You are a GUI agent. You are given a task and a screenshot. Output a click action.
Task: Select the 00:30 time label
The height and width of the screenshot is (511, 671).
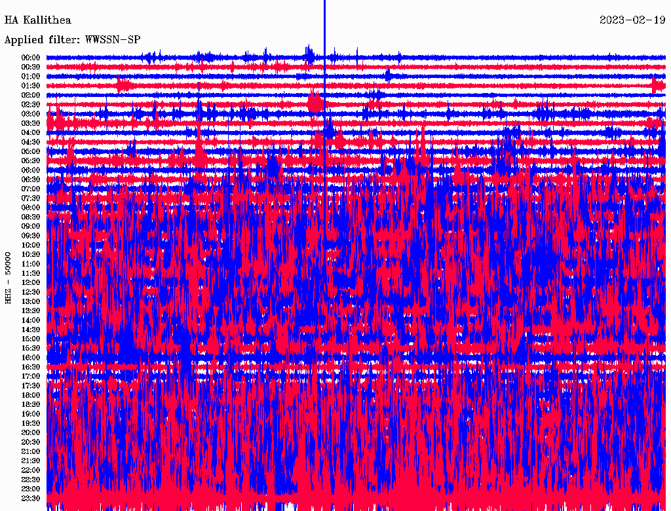click(x=31, y=67)
